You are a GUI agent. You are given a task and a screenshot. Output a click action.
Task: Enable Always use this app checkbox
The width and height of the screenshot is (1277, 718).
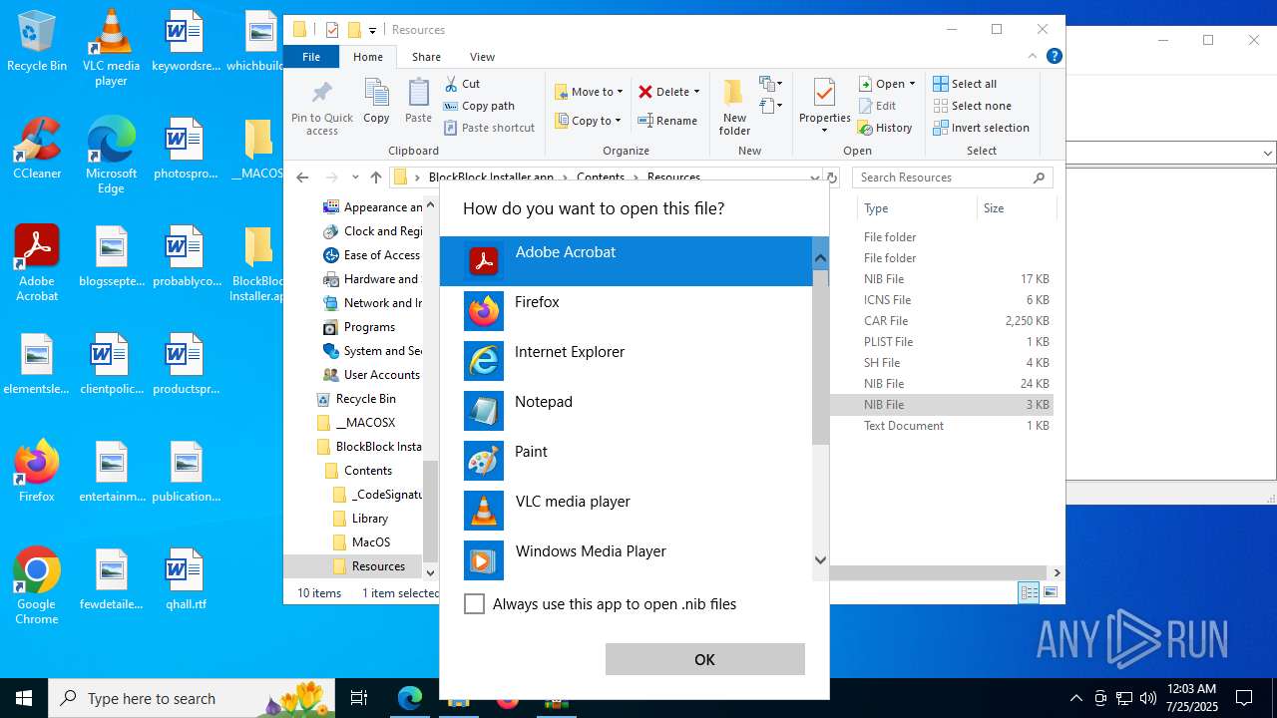[475, 604]
